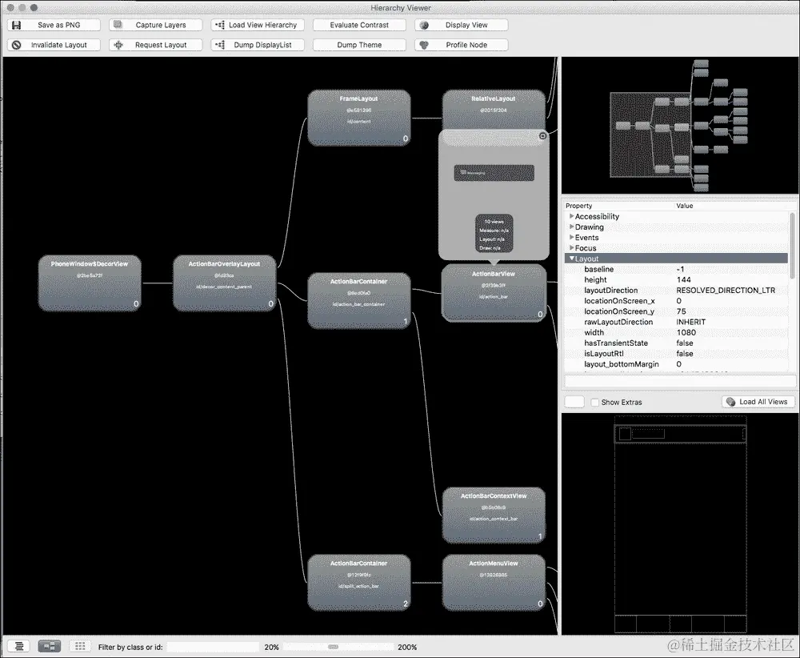Click the Messaging preview thumbnail in popup

pos(494,173)
